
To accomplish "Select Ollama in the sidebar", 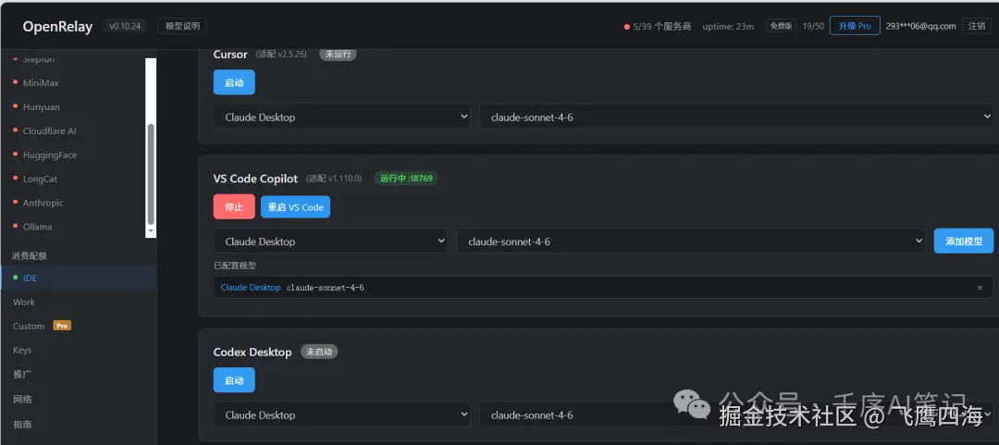I will 37,227.
